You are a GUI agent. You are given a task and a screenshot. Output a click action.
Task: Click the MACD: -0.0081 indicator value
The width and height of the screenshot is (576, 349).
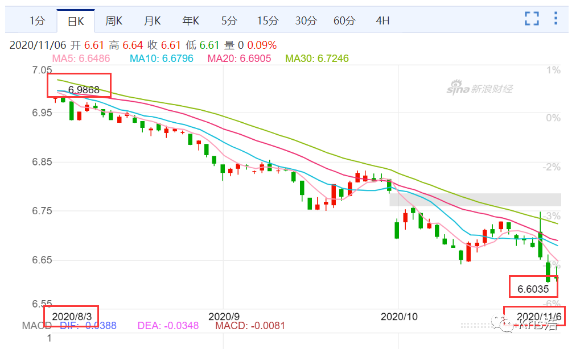[x=250, y=326]
